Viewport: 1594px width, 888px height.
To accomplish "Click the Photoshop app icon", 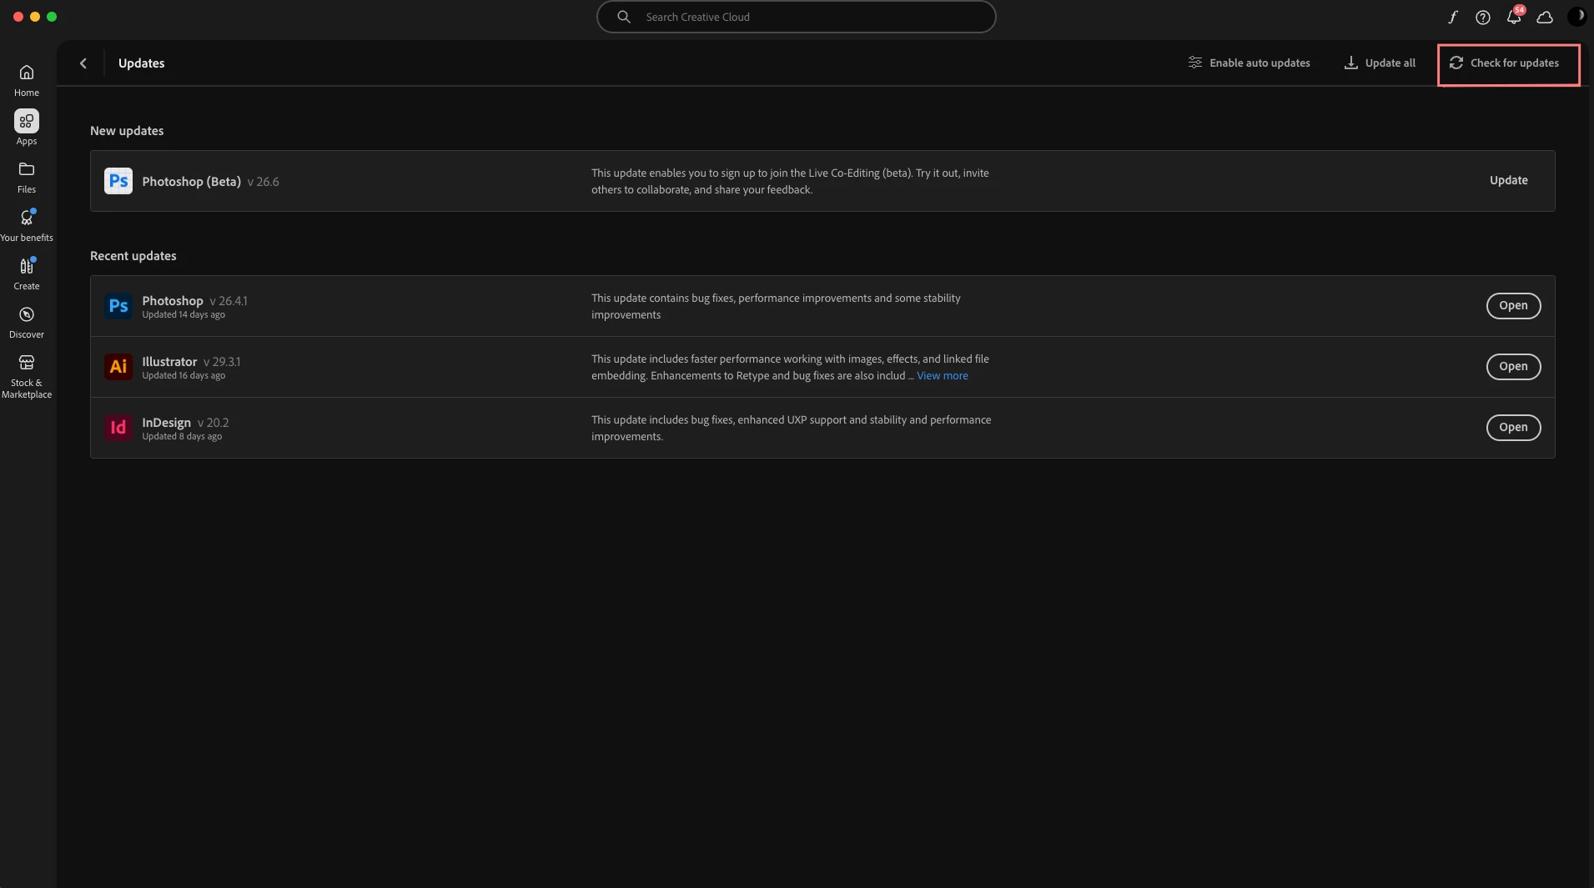I will [118, 306].
